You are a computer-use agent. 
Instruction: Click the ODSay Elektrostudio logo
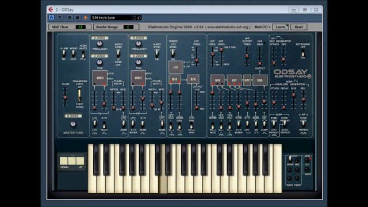pos(292,74)
